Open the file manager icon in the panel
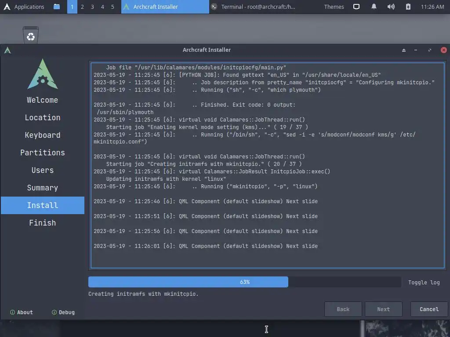 pos(57,7)
